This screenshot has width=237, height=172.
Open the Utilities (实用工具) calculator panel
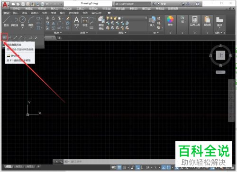(195, 21)
